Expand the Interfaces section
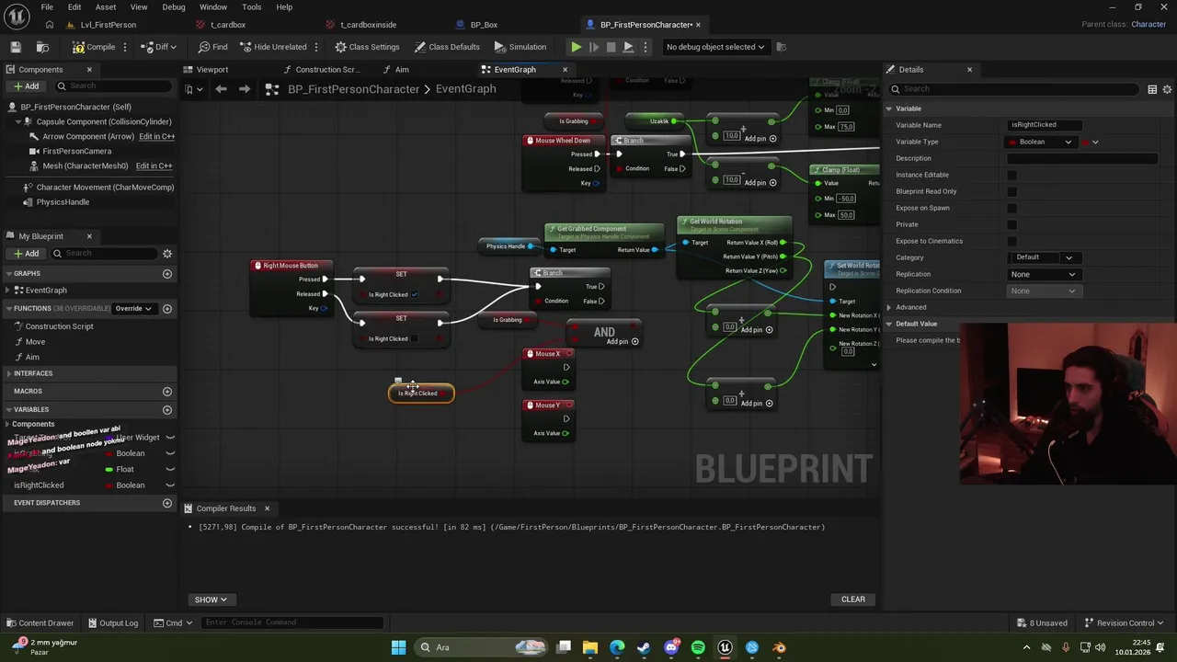Viewport: 1177px width, 662px height. tap(9, 373)
